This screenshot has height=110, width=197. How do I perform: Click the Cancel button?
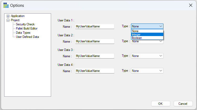(183, 104)
